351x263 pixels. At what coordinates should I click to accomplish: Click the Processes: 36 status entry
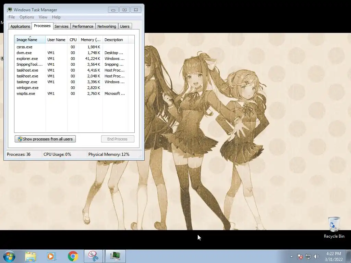click(x=19, y=154)
